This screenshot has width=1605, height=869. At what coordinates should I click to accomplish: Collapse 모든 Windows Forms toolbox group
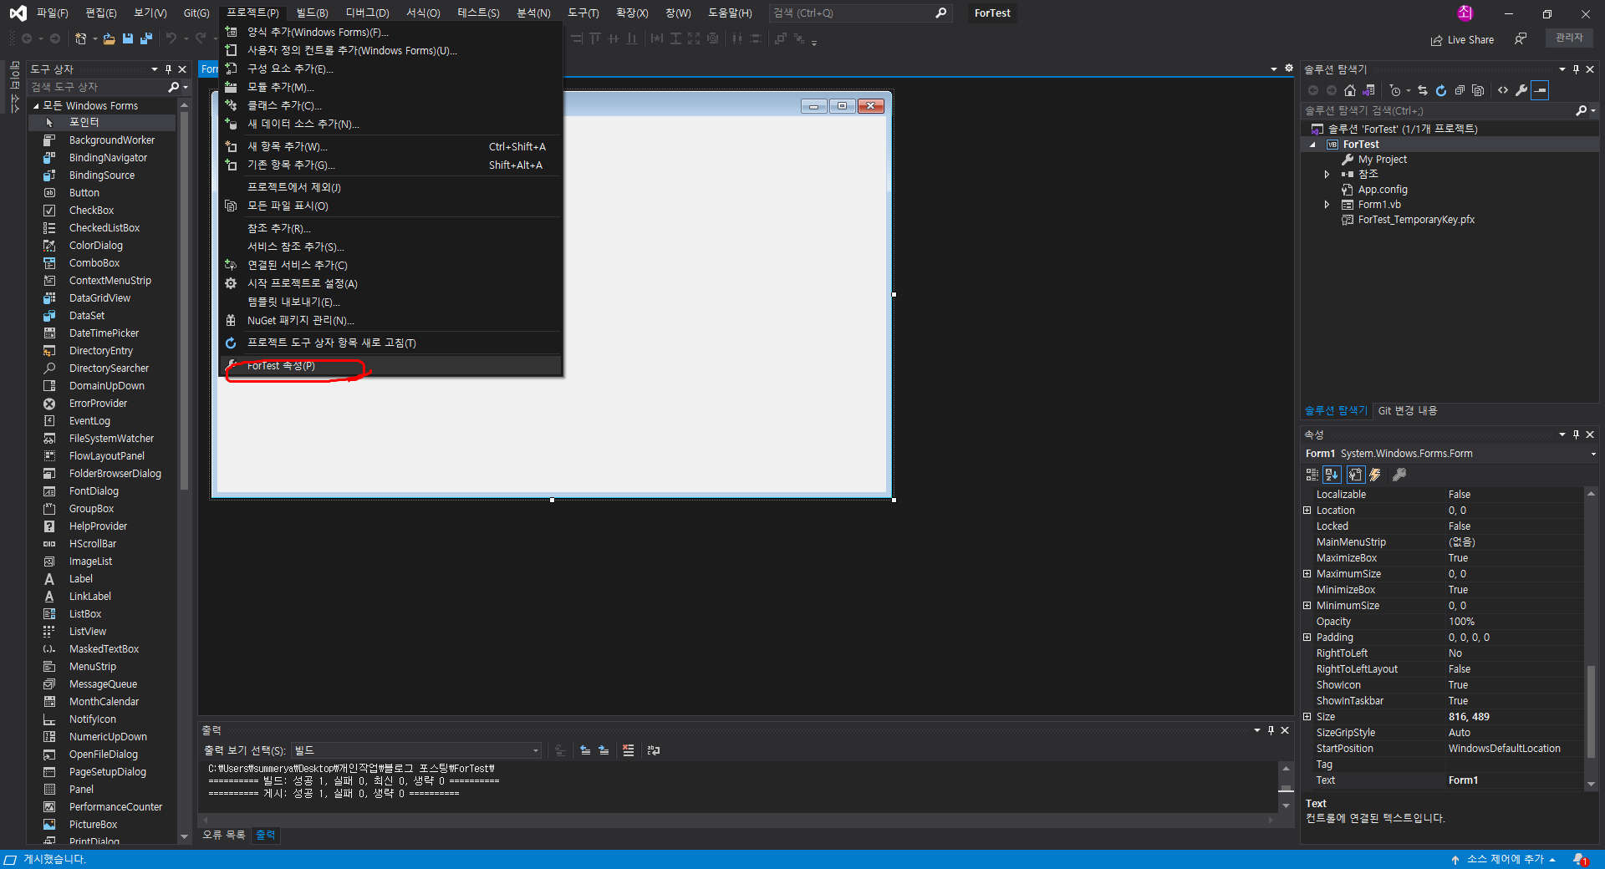(36, 106)
